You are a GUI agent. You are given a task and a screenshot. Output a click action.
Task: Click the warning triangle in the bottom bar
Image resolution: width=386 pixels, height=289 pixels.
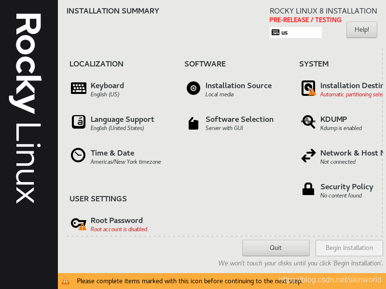click(x=66, y=281)
